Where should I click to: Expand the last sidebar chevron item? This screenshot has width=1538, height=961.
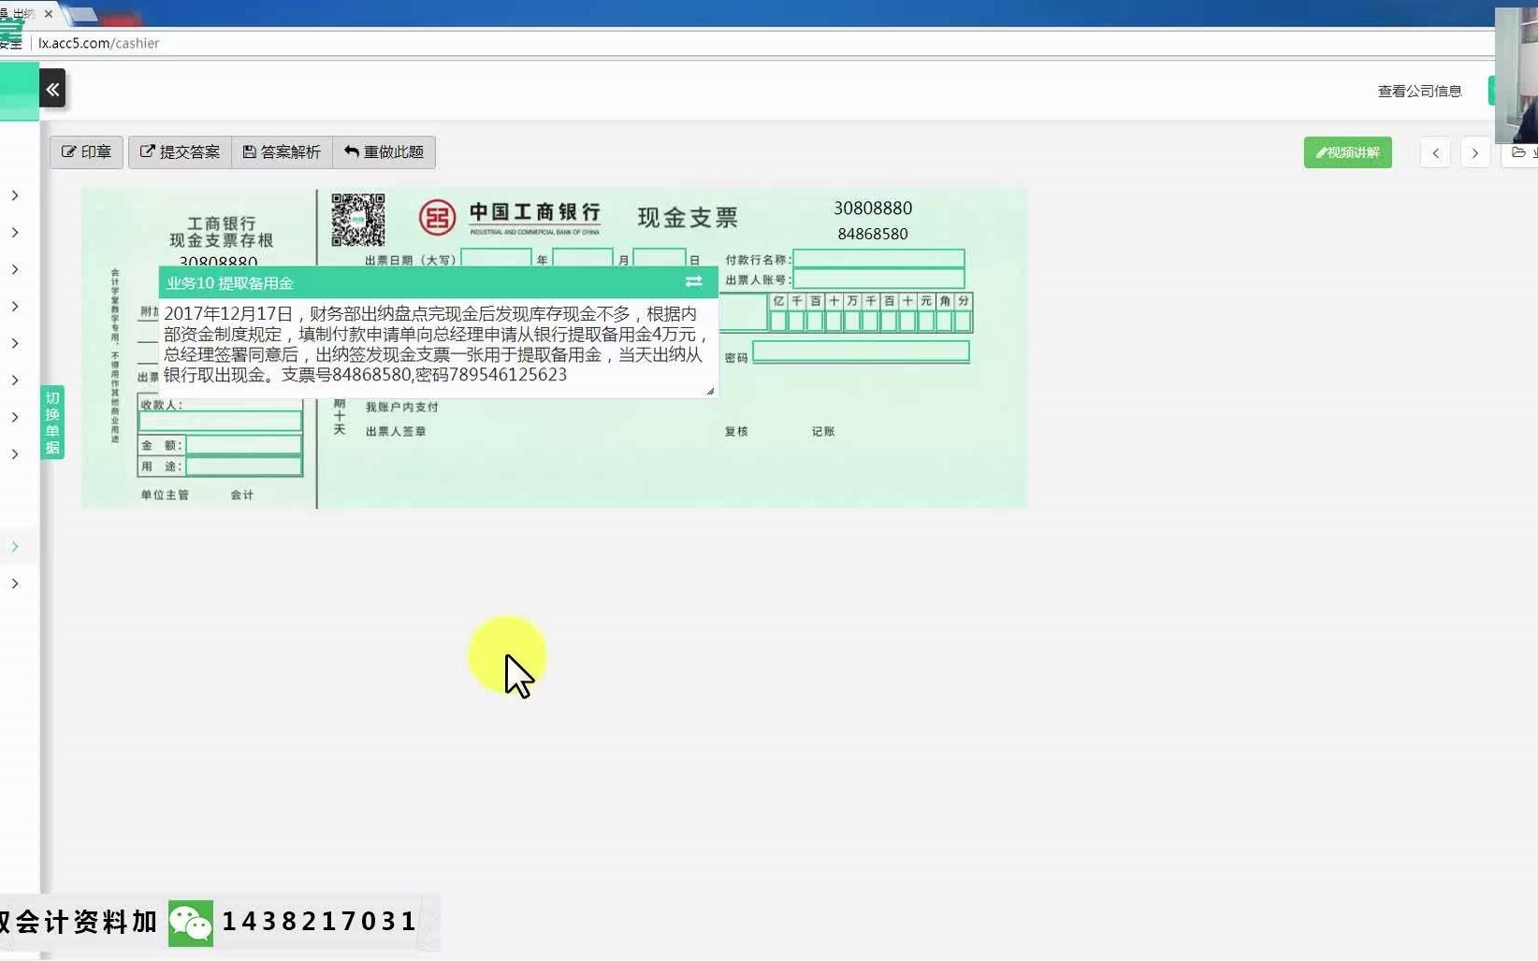pos(15,583)
